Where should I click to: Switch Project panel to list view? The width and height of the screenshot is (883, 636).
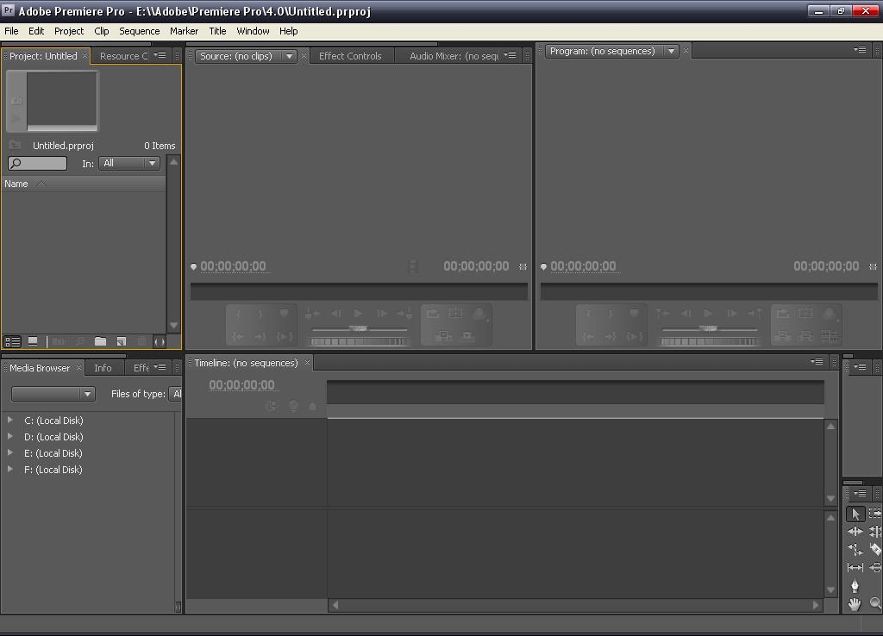(x=13, y=342)
